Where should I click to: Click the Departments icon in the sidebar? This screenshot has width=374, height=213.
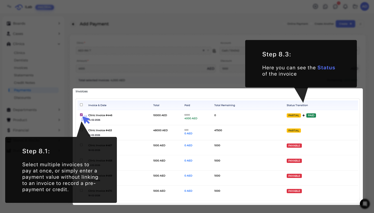coord(9,110)
